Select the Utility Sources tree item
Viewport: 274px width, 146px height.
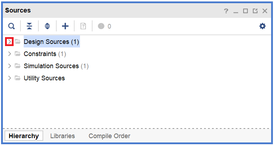point(44,78)
